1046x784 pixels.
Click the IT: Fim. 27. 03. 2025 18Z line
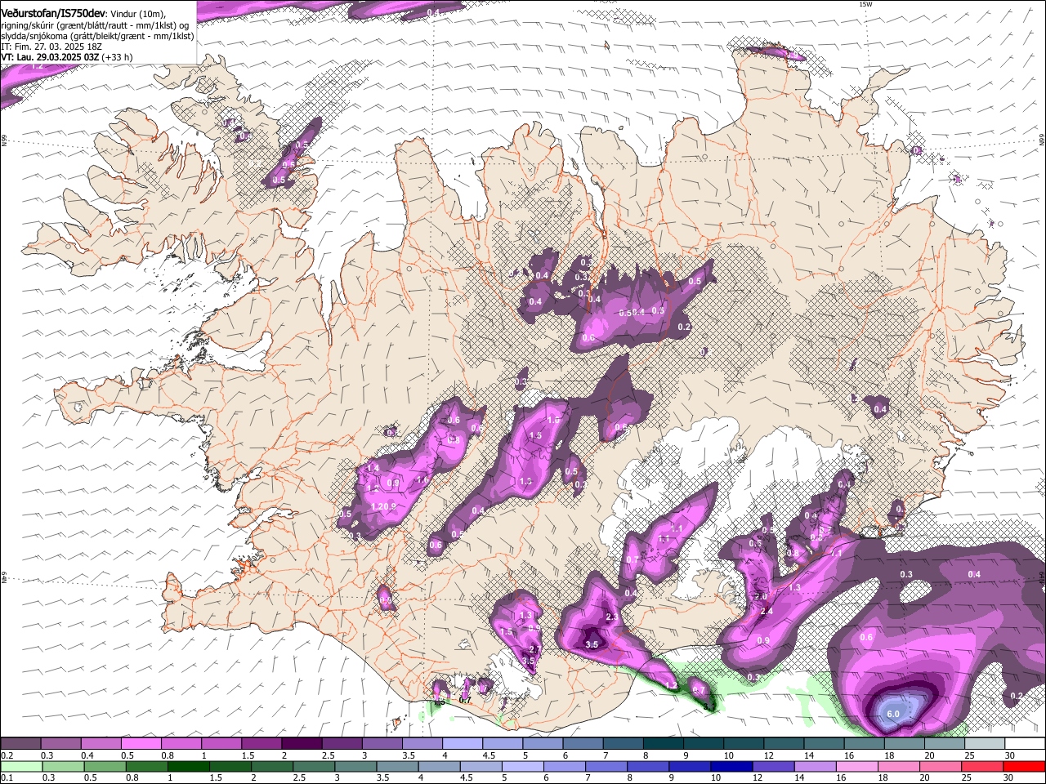(52, 47)
